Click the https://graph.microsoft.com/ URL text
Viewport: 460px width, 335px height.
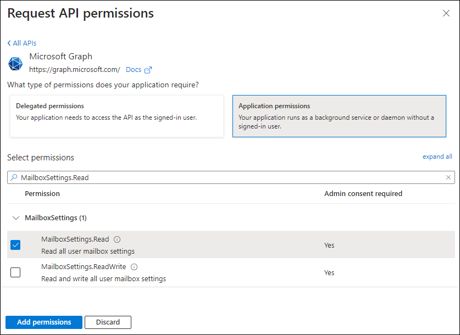(x=75, y=69)
